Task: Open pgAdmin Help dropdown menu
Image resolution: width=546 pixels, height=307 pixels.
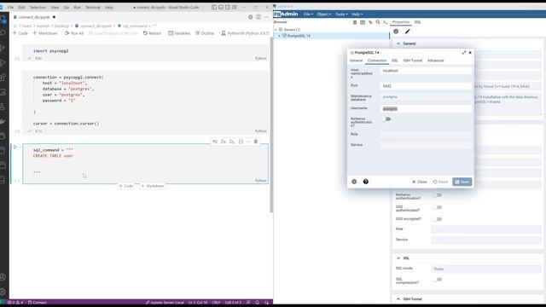Action: 357,14
